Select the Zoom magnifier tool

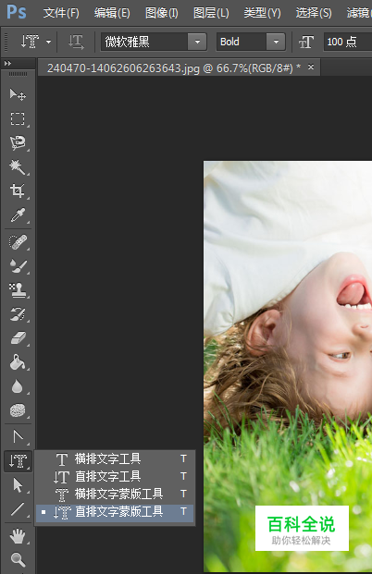[x=18, y=559]
